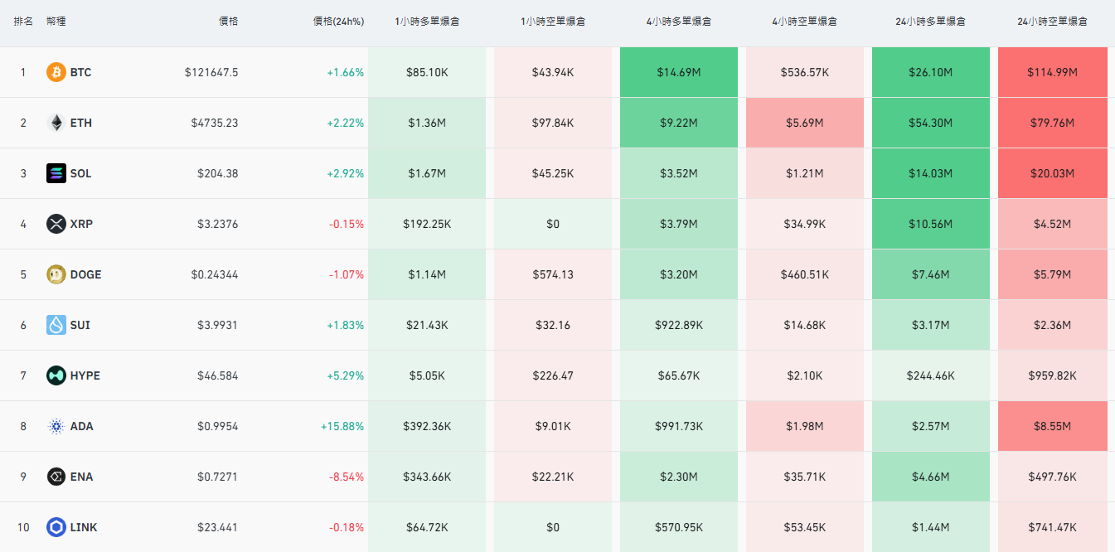Sort by 24小時空單爆倉 column header
Viewport: 1115px width, 552px height.
click(x=1052, y=22)
